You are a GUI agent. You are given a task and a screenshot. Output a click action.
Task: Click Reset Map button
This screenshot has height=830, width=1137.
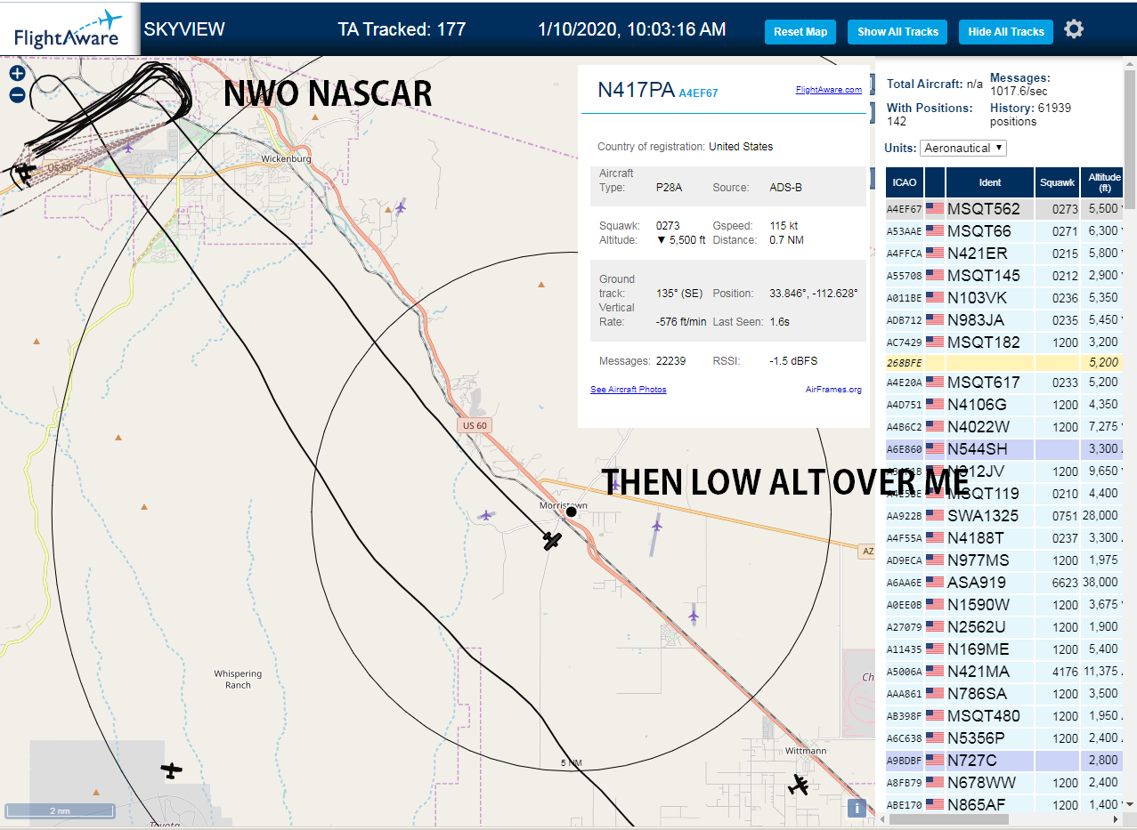(x=800, y=32)
